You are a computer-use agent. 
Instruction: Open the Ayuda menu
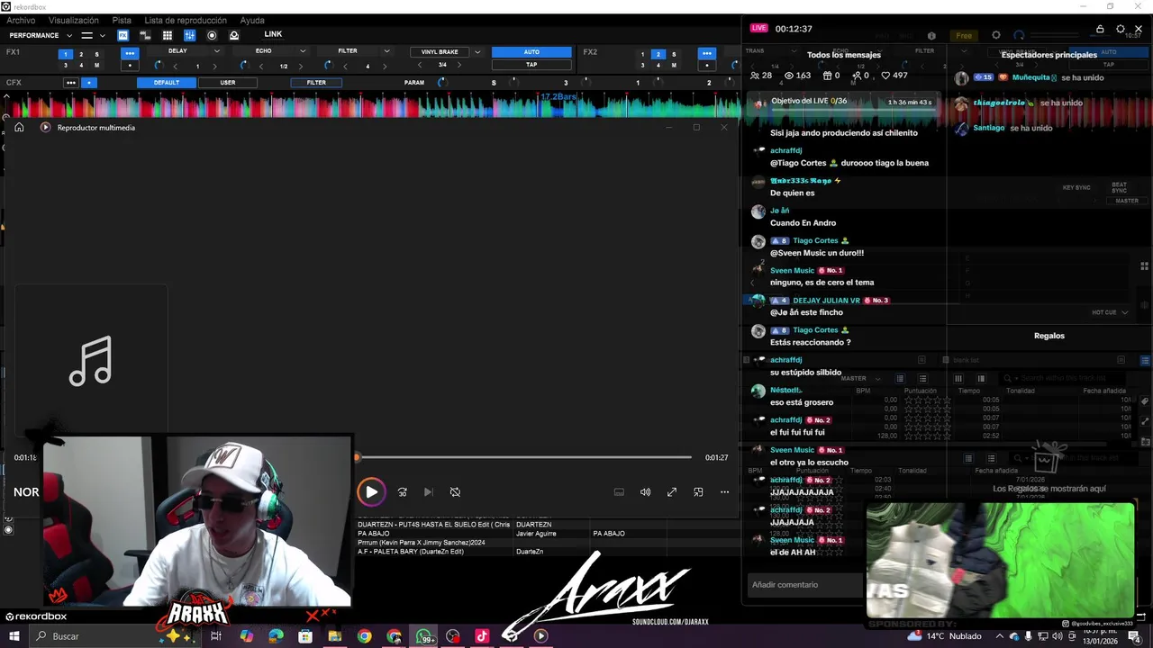click(252, 20)
